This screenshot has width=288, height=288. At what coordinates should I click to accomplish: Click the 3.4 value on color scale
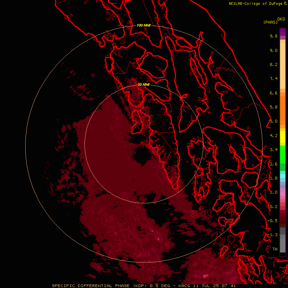tap(274, 150)
